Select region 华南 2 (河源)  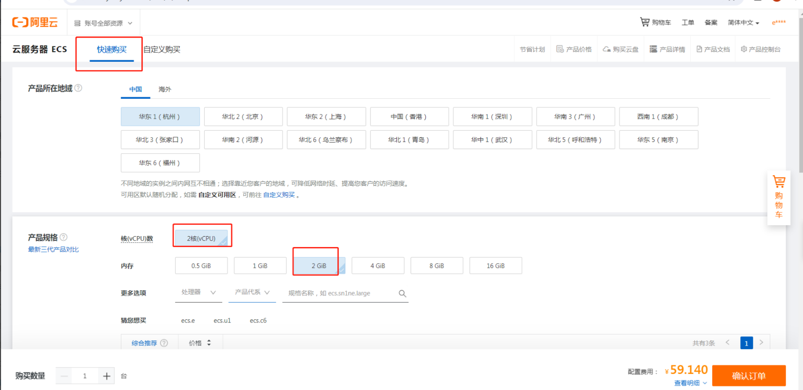click(x=243, y=140)
